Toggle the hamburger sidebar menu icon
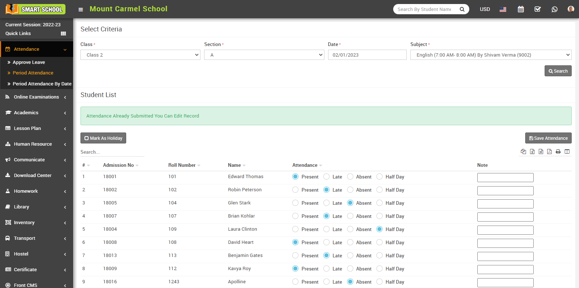579x288 pixels. tap(81, 9)
